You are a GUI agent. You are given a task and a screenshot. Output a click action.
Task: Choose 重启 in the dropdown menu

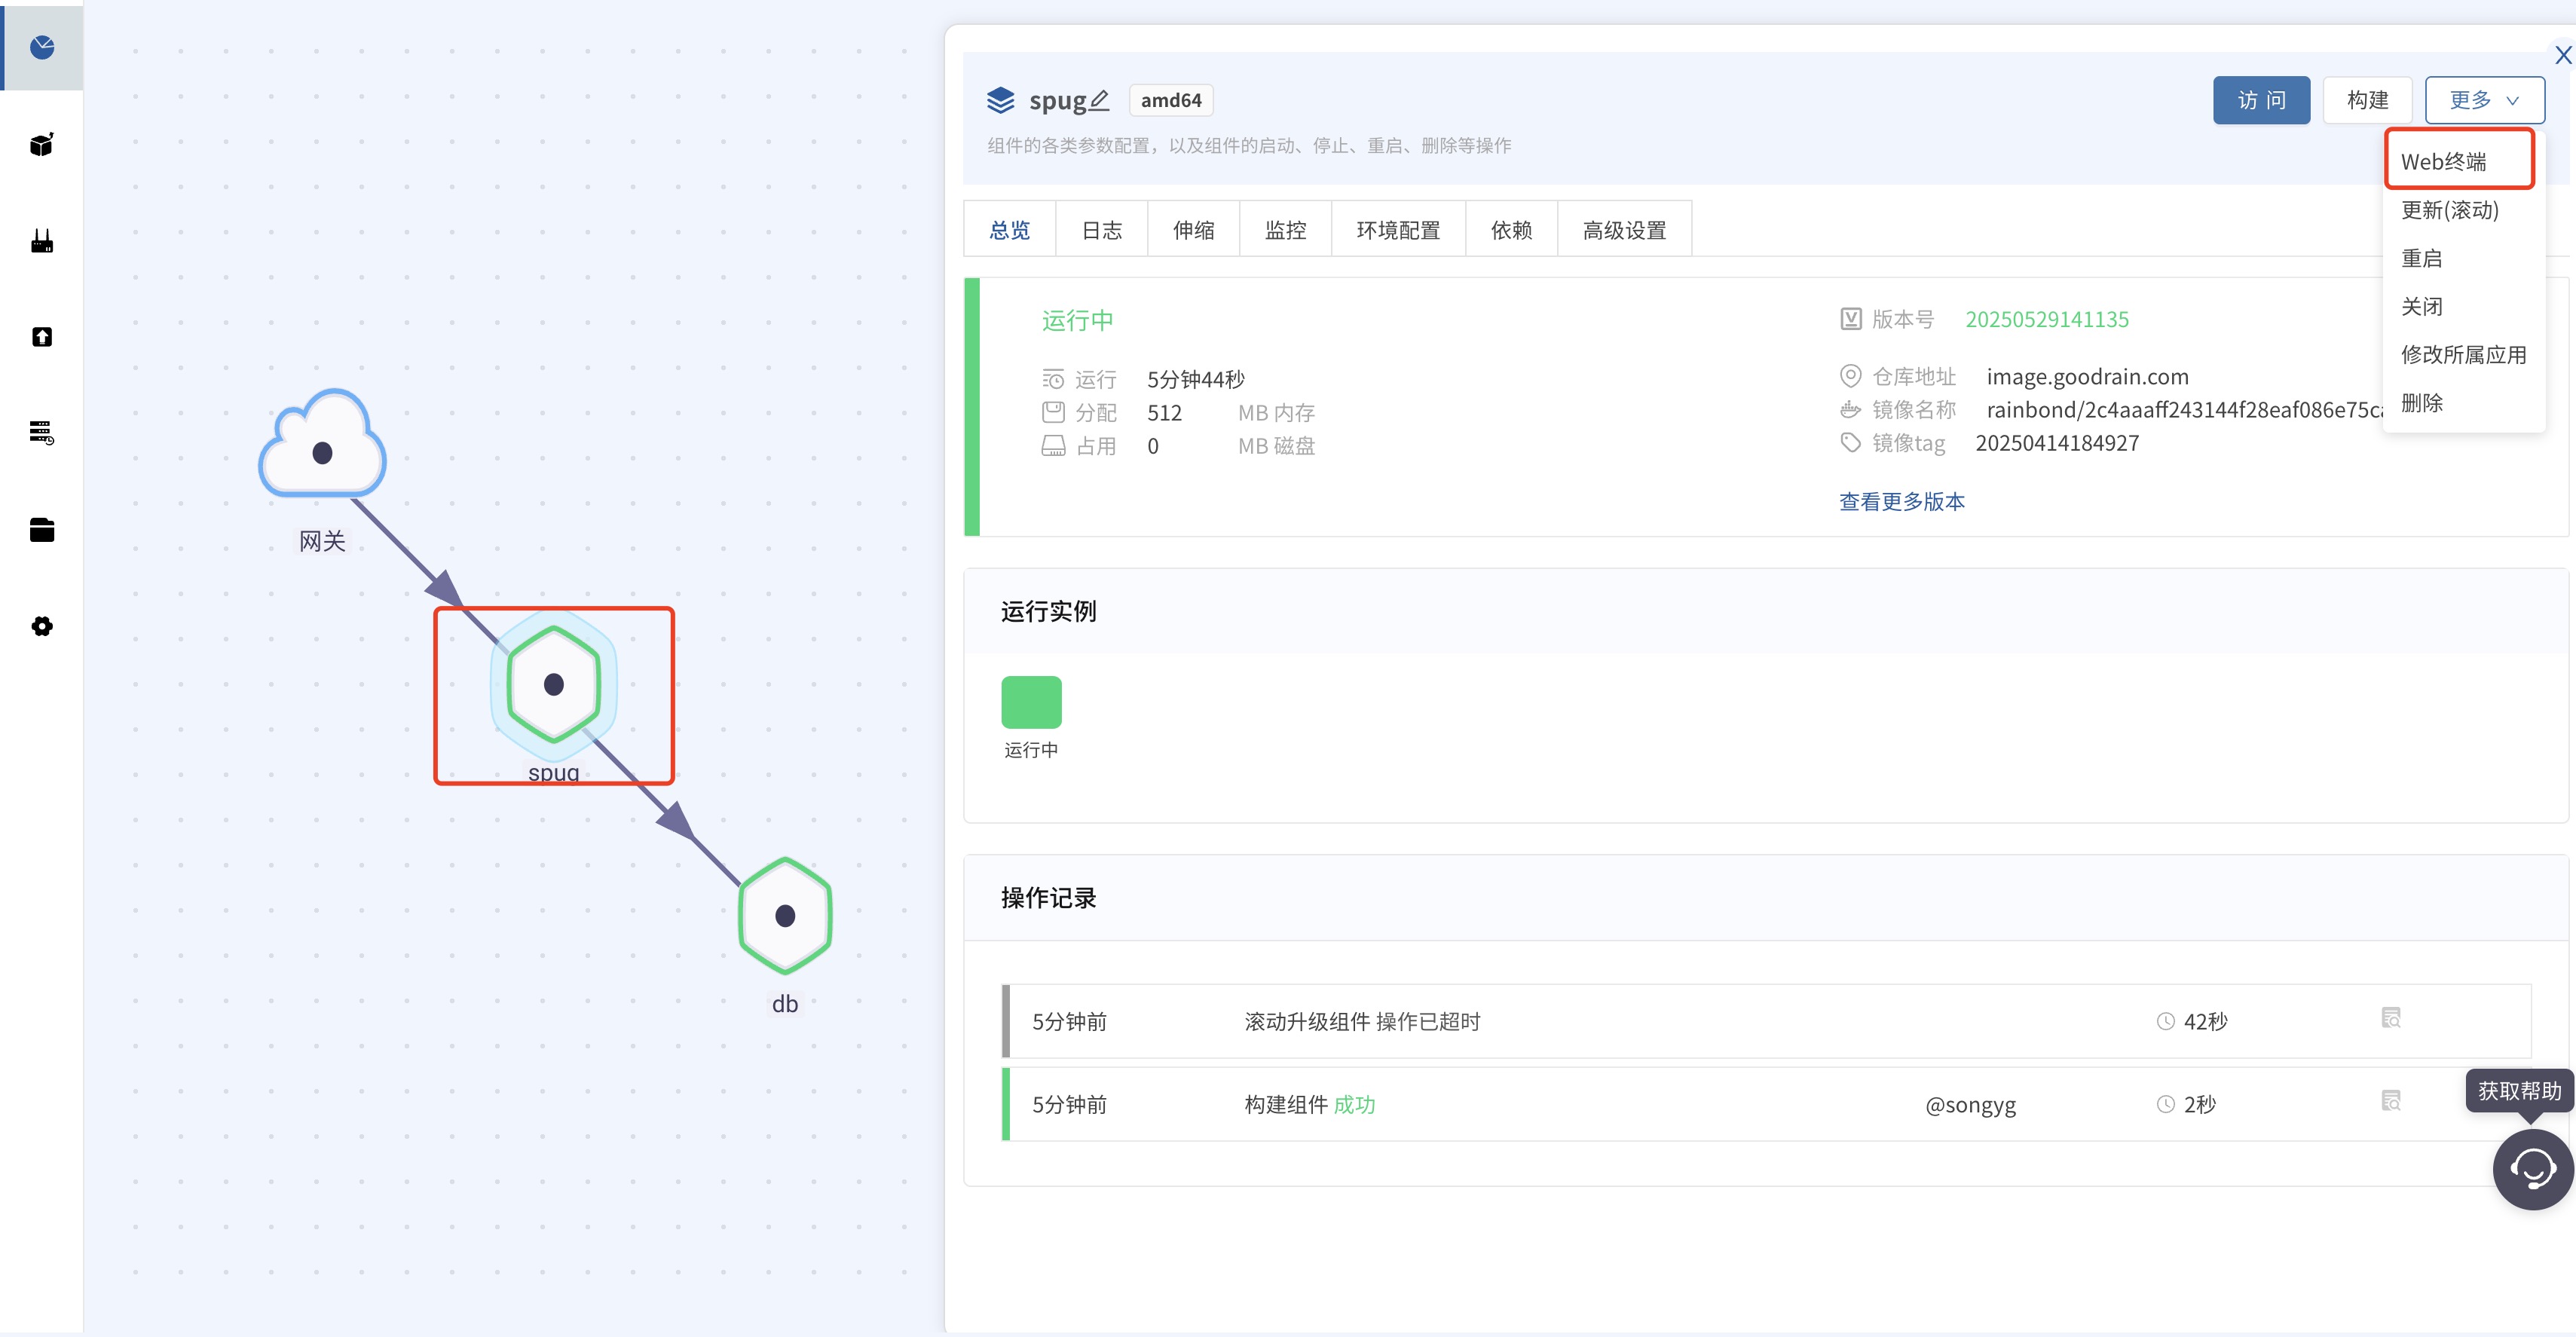coord(2421,258)
